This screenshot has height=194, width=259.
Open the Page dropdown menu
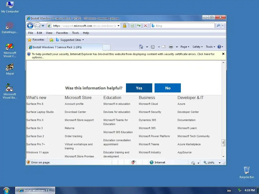[x=185, y=47]
